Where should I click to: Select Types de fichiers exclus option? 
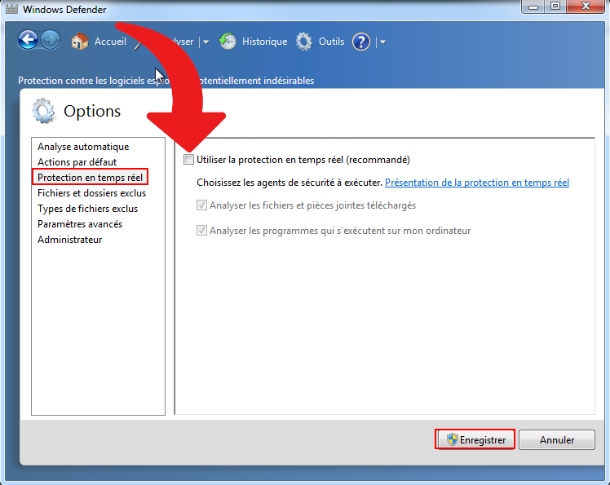tap(87, 209)
